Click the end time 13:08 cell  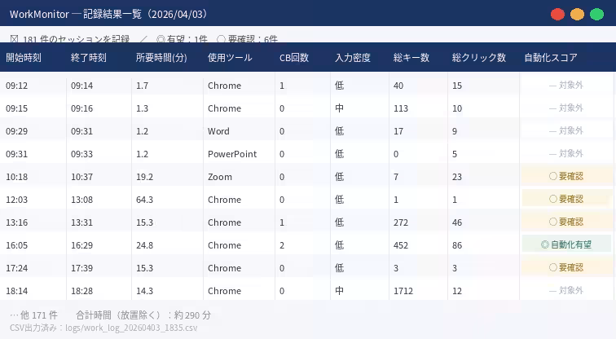[x=81, y=200]
